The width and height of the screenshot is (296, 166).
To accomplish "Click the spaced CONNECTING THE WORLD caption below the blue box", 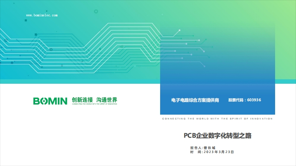I will pos(218,119).
